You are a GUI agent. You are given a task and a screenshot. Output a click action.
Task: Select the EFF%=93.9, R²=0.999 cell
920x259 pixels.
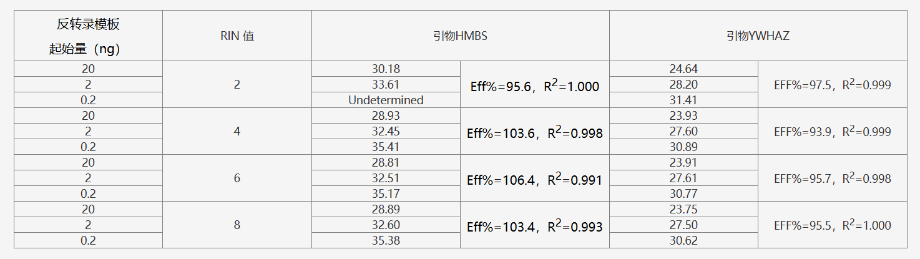tap(832, 132)
